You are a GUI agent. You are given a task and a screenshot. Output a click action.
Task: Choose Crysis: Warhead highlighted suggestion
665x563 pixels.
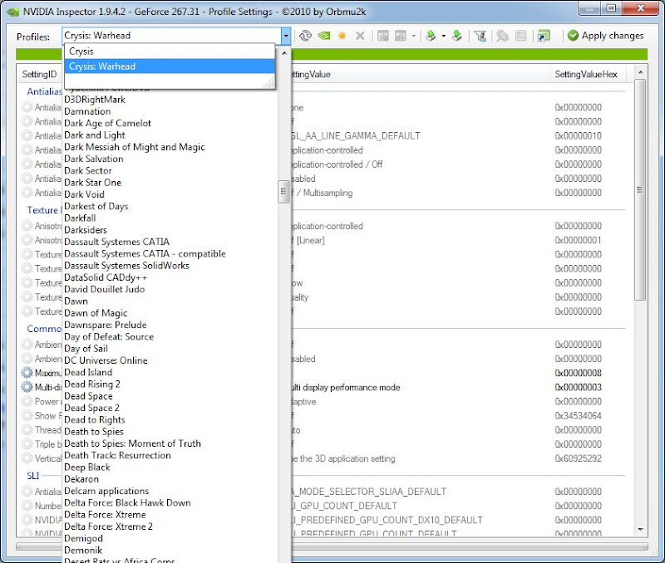(170, 66)
